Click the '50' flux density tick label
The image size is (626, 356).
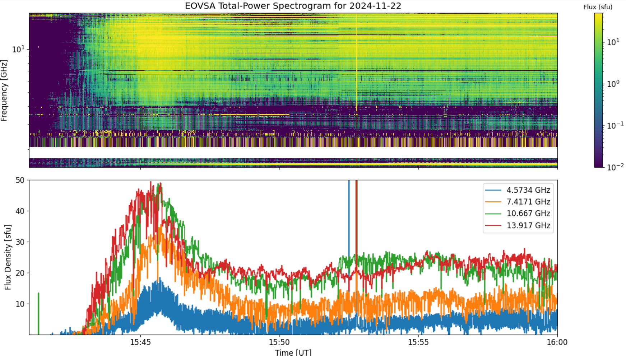point(20,181)
